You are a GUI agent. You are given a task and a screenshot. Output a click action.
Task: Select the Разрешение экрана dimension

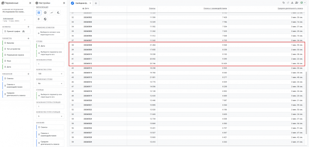[16, 55]
